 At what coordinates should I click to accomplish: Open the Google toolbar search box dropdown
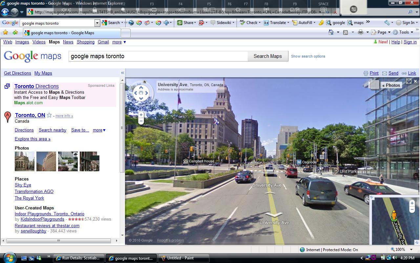tap(97, 23)
